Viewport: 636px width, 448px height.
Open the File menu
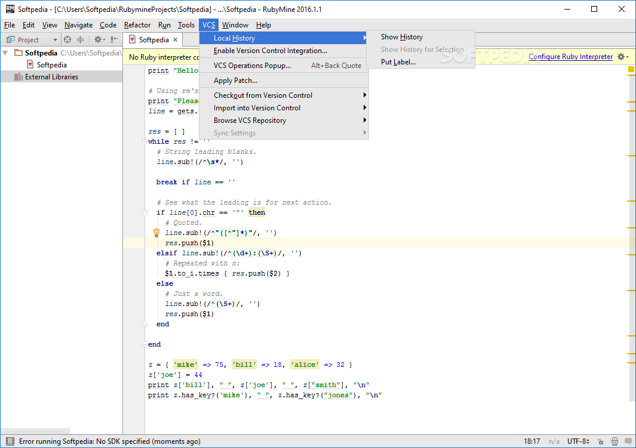pos(10,25)
